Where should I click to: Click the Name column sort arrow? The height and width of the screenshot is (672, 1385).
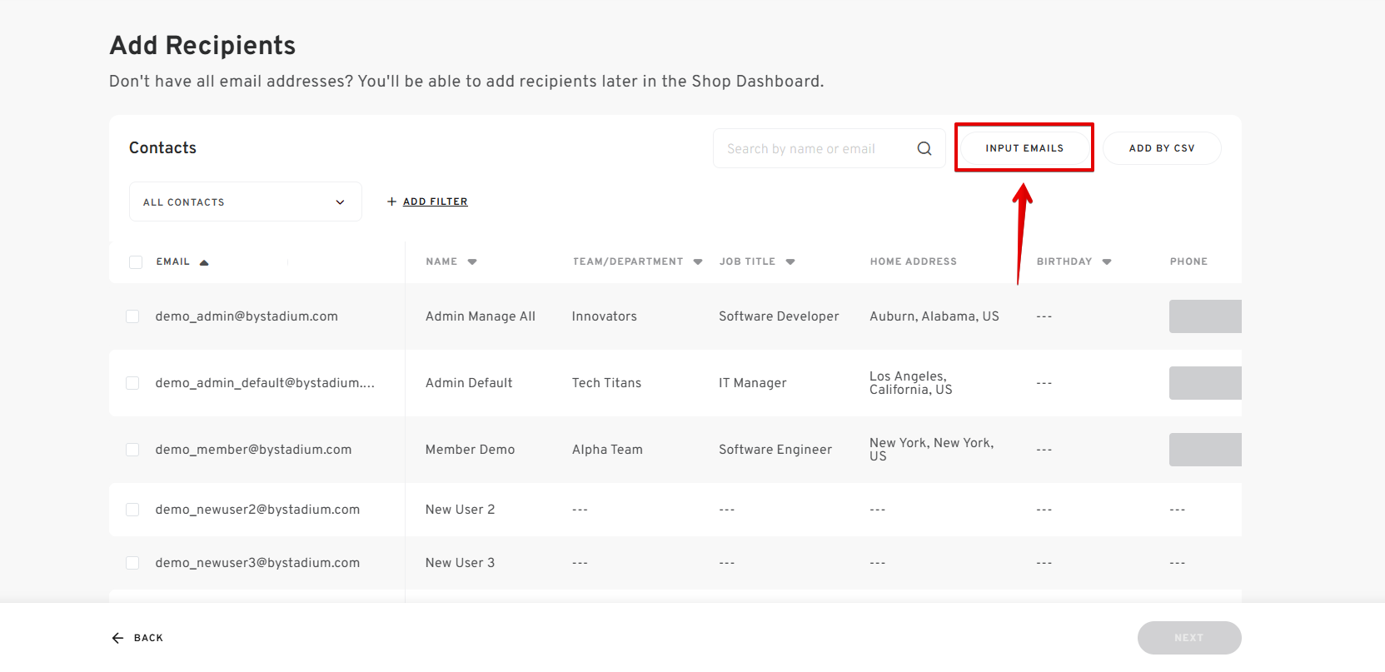tap(472, 261)
